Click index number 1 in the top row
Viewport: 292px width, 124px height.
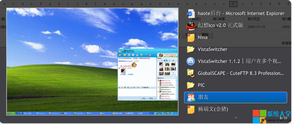point(242,4)
